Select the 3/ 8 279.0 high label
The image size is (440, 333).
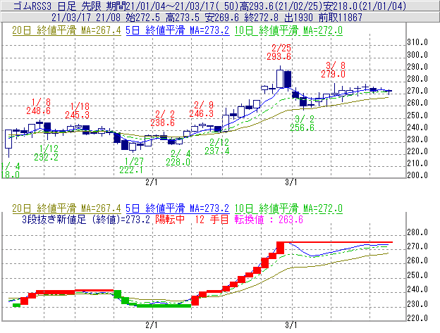333,70
